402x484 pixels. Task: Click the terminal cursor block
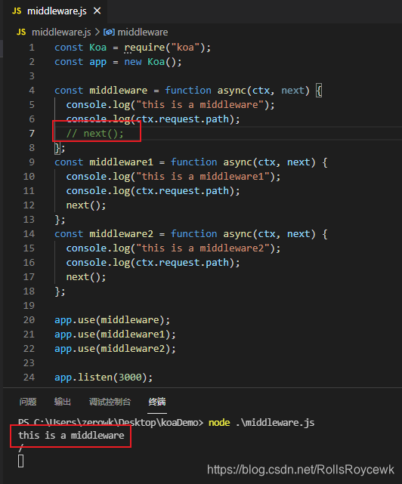(x=20, y=461)
